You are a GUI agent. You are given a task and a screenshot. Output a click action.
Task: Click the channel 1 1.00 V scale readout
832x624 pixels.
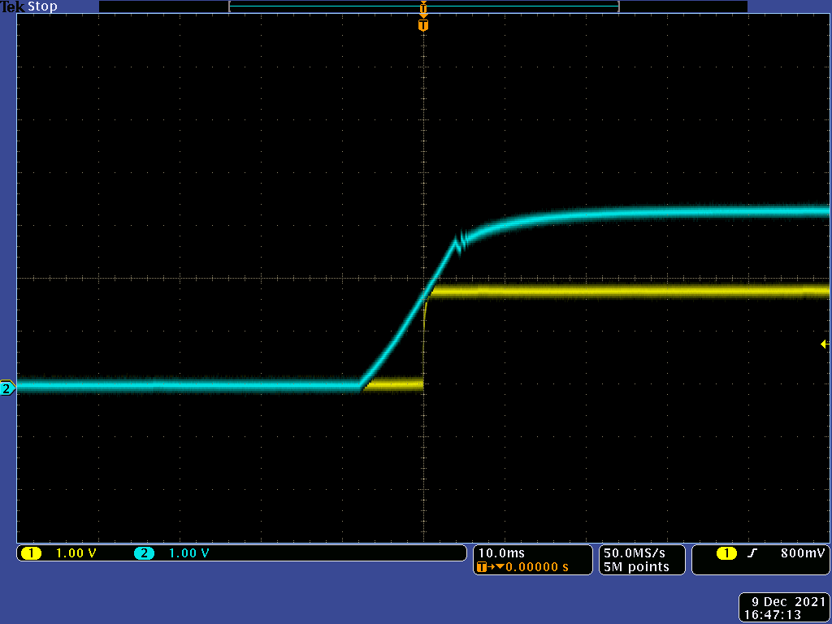tap(76, 553)
